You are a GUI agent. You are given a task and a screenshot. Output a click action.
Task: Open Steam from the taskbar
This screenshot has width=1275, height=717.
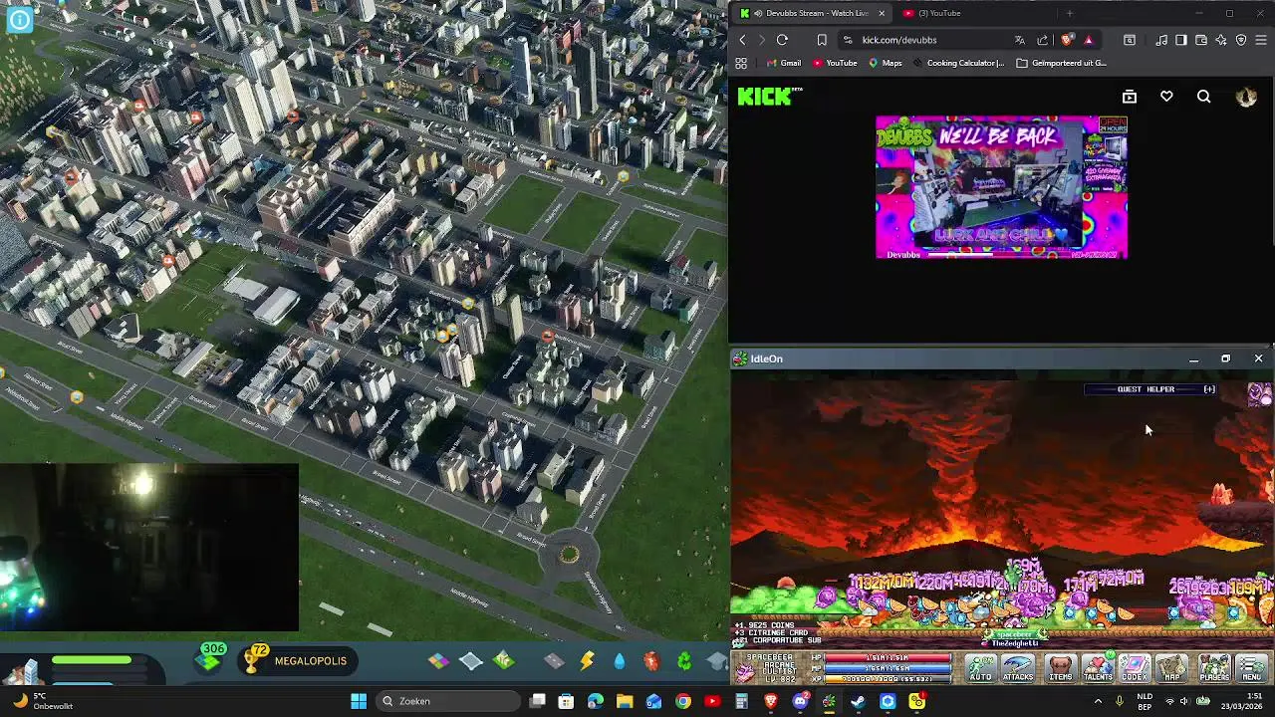point(858,701)
